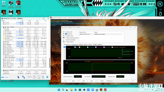Click CPUID button in AIDA64
This screenshot has height=92, width=164.
[102, 81]
